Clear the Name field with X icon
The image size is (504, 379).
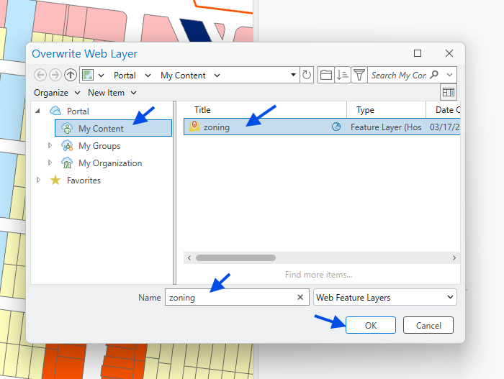click(x=300, y=298)
